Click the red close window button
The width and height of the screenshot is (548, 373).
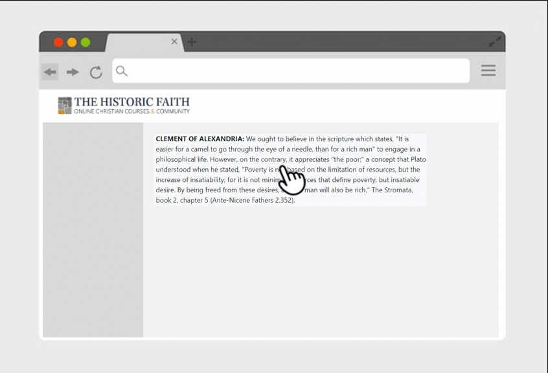(x=58, y=43)
